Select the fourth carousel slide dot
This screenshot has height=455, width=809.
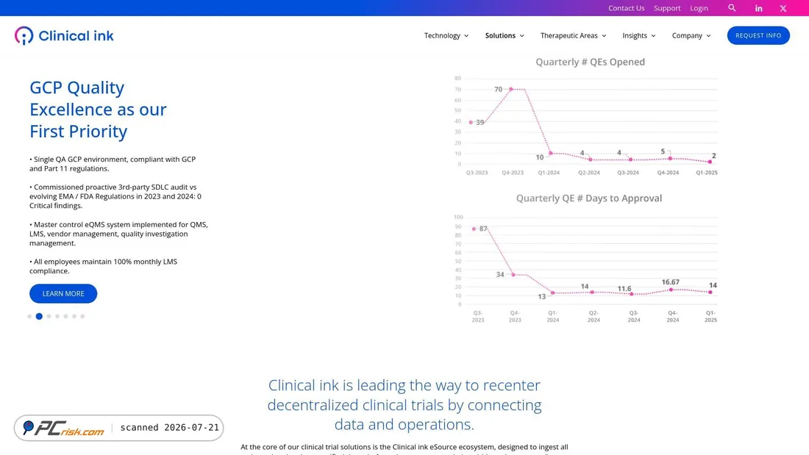57,316
